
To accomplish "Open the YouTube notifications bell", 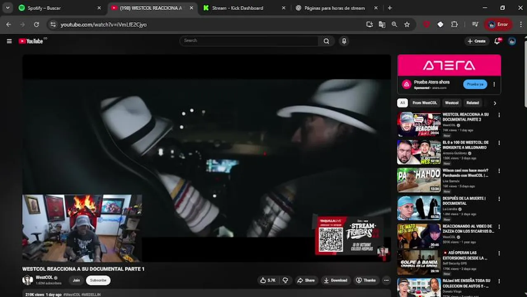I will 497,41.
